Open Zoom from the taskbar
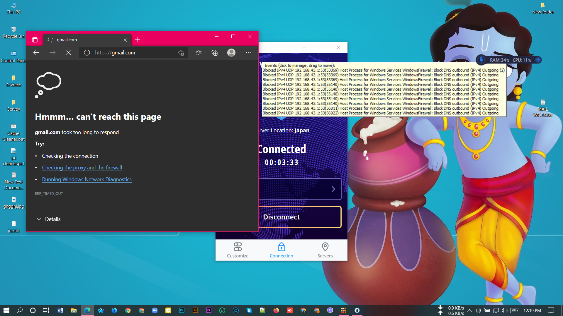 point(155,310)
